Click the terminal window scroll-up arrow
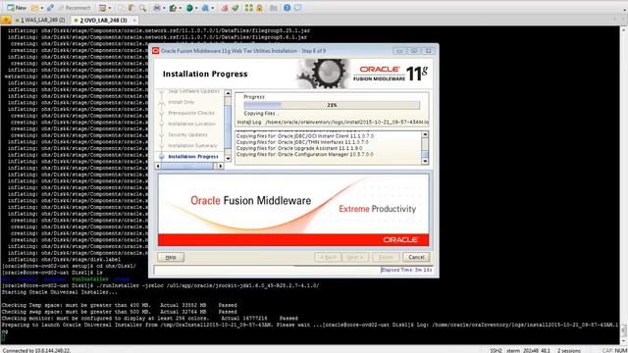Viewport: 628px width, 353px height. [624, 29]
